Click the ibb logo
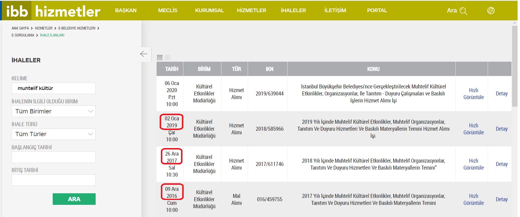Image resolution: width=520 pixels, height=217 pixels. click(x=17, y=11)
